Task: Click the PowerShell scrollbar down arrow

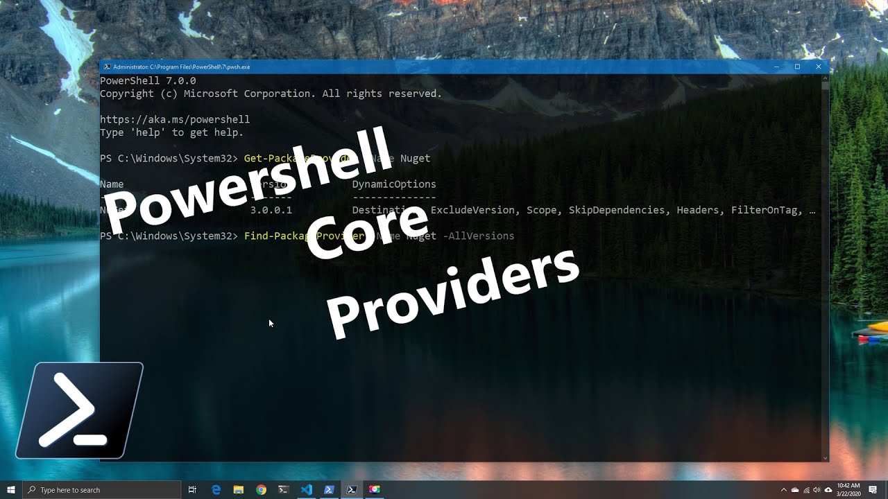Action: click(x=825, y=457)
